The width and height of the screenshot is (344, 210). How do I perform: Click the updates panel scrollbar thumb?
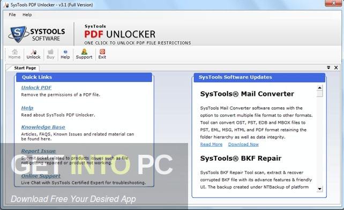[x=320, y=94]
